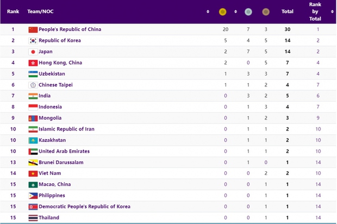Sort by Team/NOC using its arrow
This screenshot has height=224, width=337.
click(x=208, y=11)
